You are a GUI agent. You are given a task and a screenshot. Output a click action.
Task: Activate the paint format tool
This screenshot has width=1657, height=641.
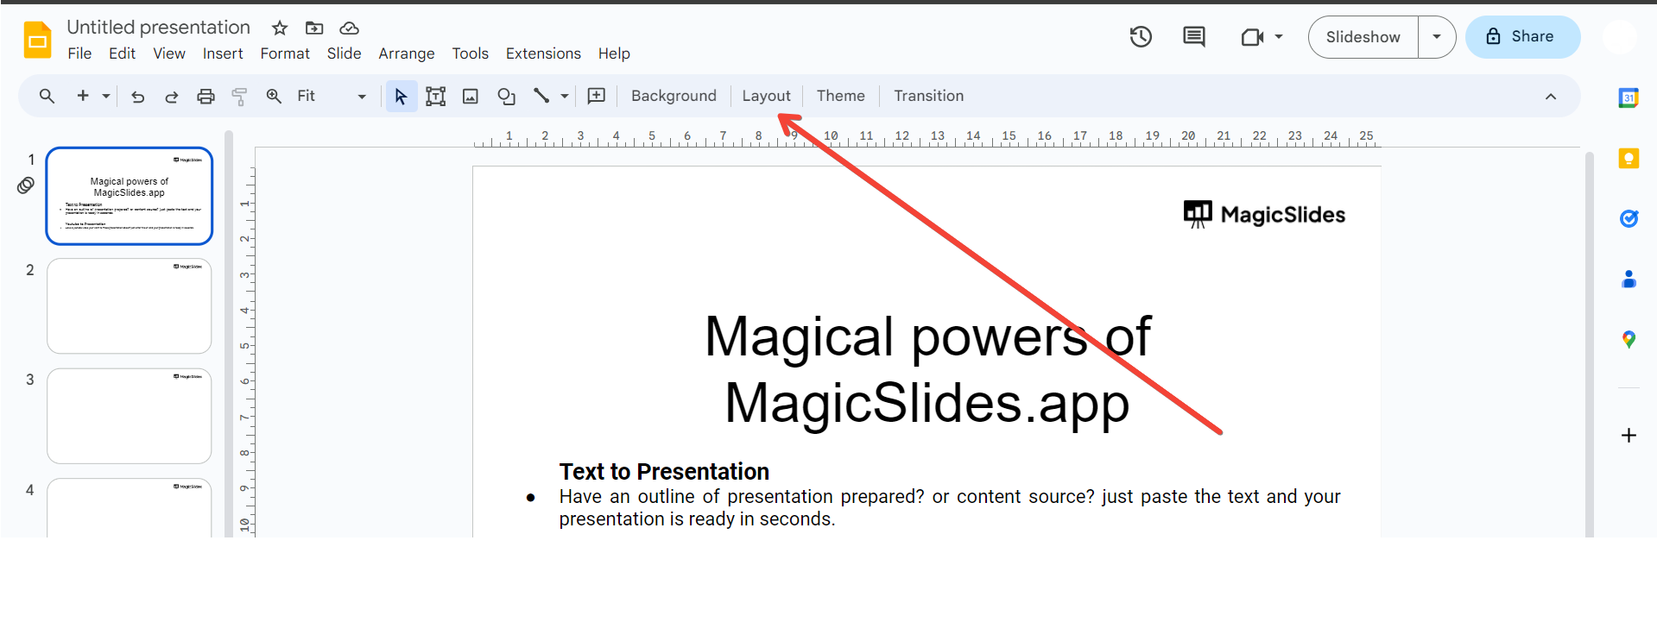(239, 97)
